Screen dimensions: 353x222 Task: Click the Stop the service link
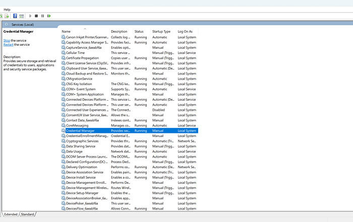(x=7, y=40)
